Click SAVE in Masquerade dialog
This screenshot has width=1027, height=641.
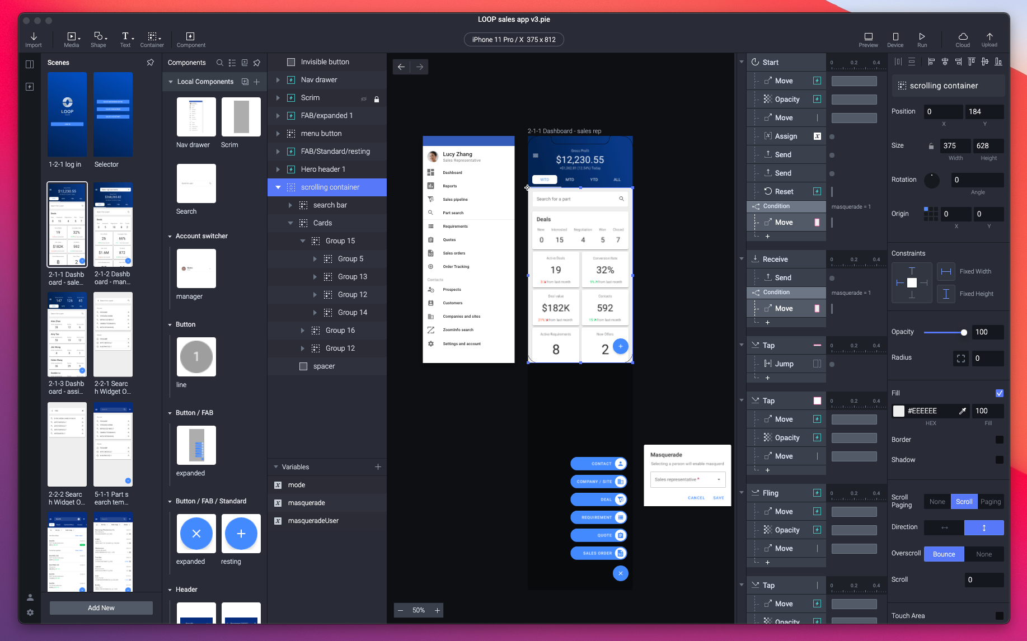tap(719, 498)
